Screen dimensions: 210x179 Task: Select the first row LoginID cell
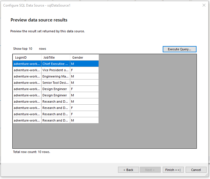[x=27, y=64]
